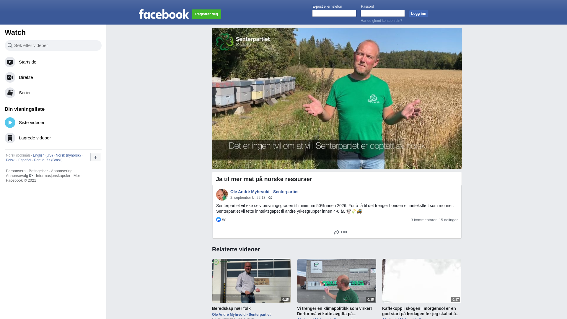Image resolution: width=567 pixels, height=319 pixels.
Task: Click the Lagrede videoer bookmark icon
Action: pyautogui.click(x=10, y=138)
